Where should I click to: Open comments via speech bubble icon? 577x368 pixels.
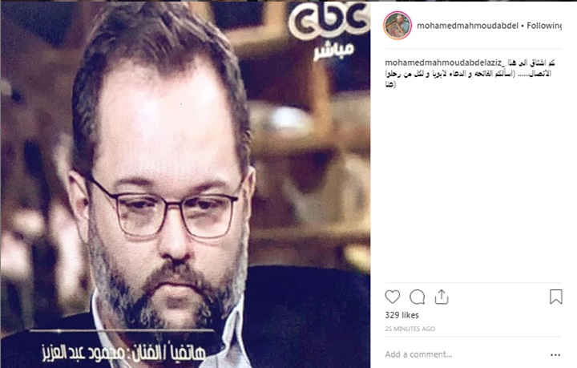[x=417, y=297]
